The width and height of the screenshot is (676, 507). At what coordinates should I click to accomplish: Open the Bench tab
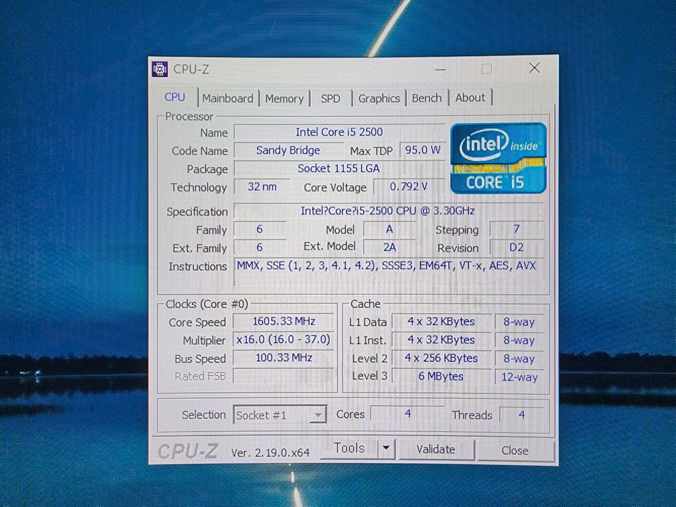pyautogui.click(x=427, y=98)
